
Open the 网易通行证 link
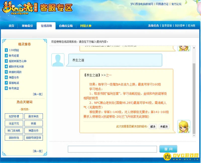[x=162, y=4]
